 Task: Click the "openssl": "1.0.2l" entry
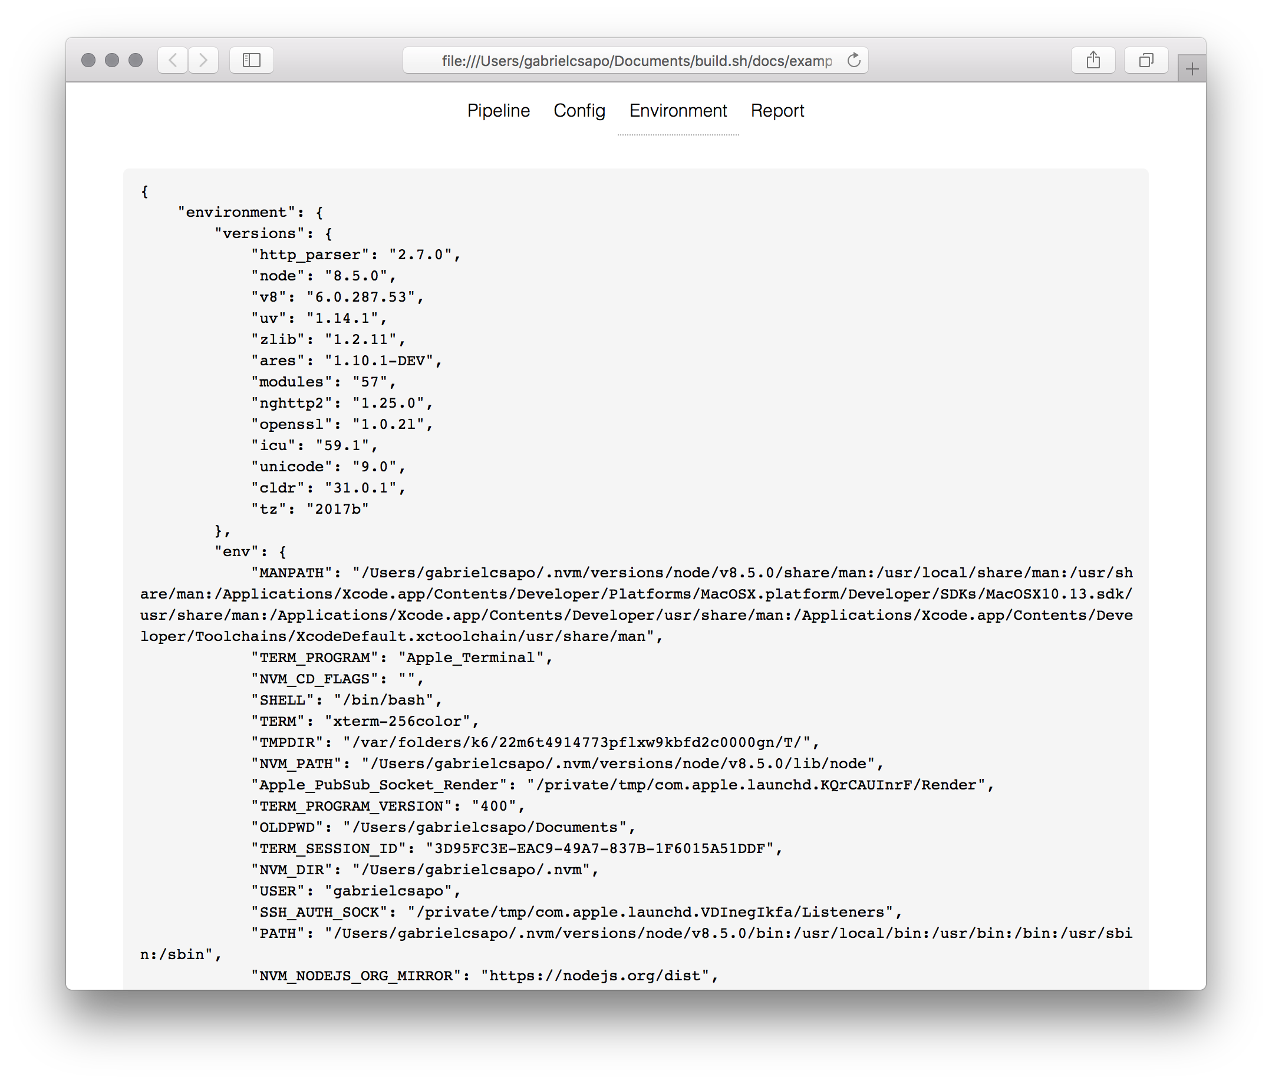(x=342, y=425)
